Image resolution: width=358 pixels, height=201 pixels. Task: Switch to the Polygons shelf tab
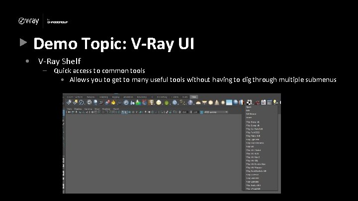pos(91,97)
